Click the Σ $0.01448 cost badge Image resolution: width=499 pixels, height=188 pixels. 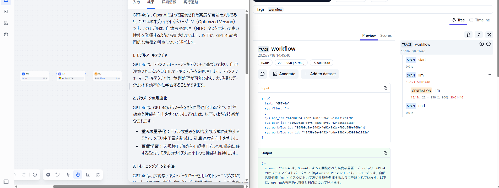pyautogui.click(x=322, y=63)
